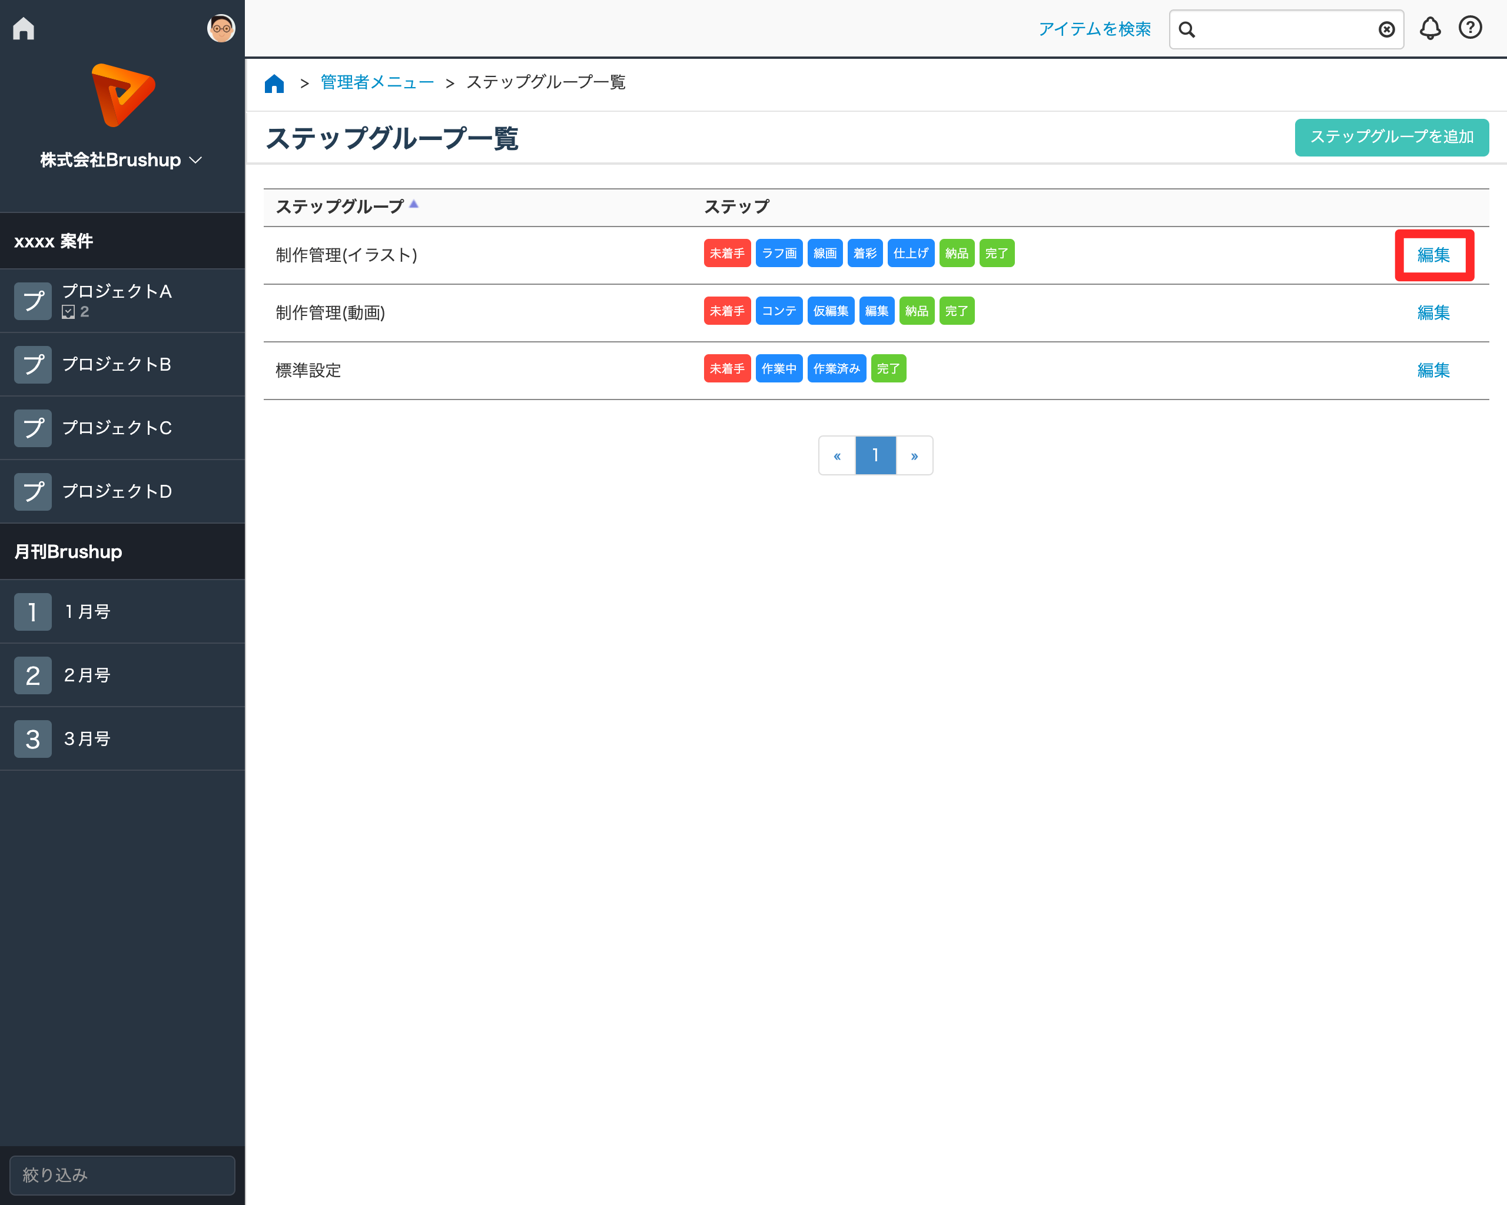
Task: Click the home icon in sidebar
Action: 23,29
